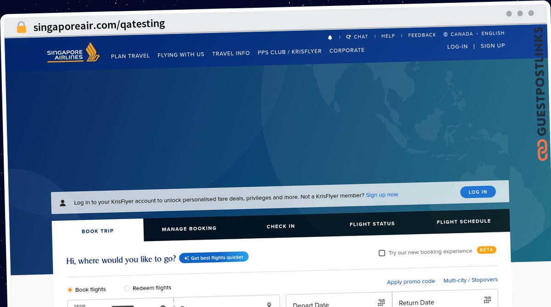Open the Chat link in header
551x307 pixels.
pos(357,37)
